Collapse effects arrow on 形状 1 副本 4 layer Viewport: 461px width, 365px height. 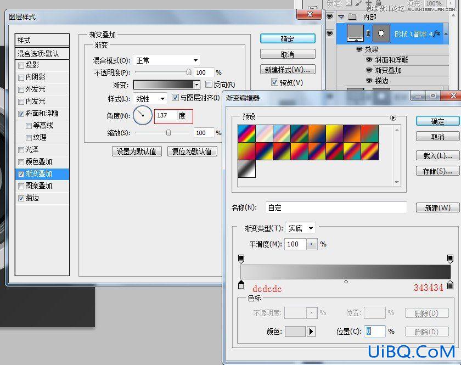(446, 33)
